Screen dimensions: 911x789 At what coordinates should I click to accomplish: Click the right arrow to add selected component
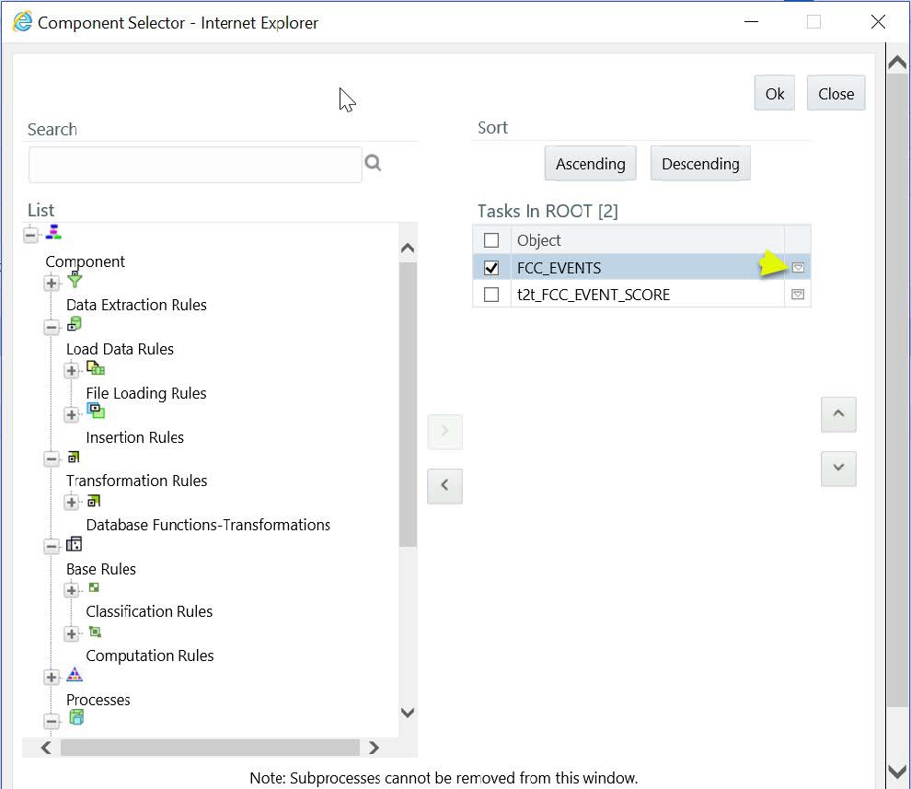point(444,431)
